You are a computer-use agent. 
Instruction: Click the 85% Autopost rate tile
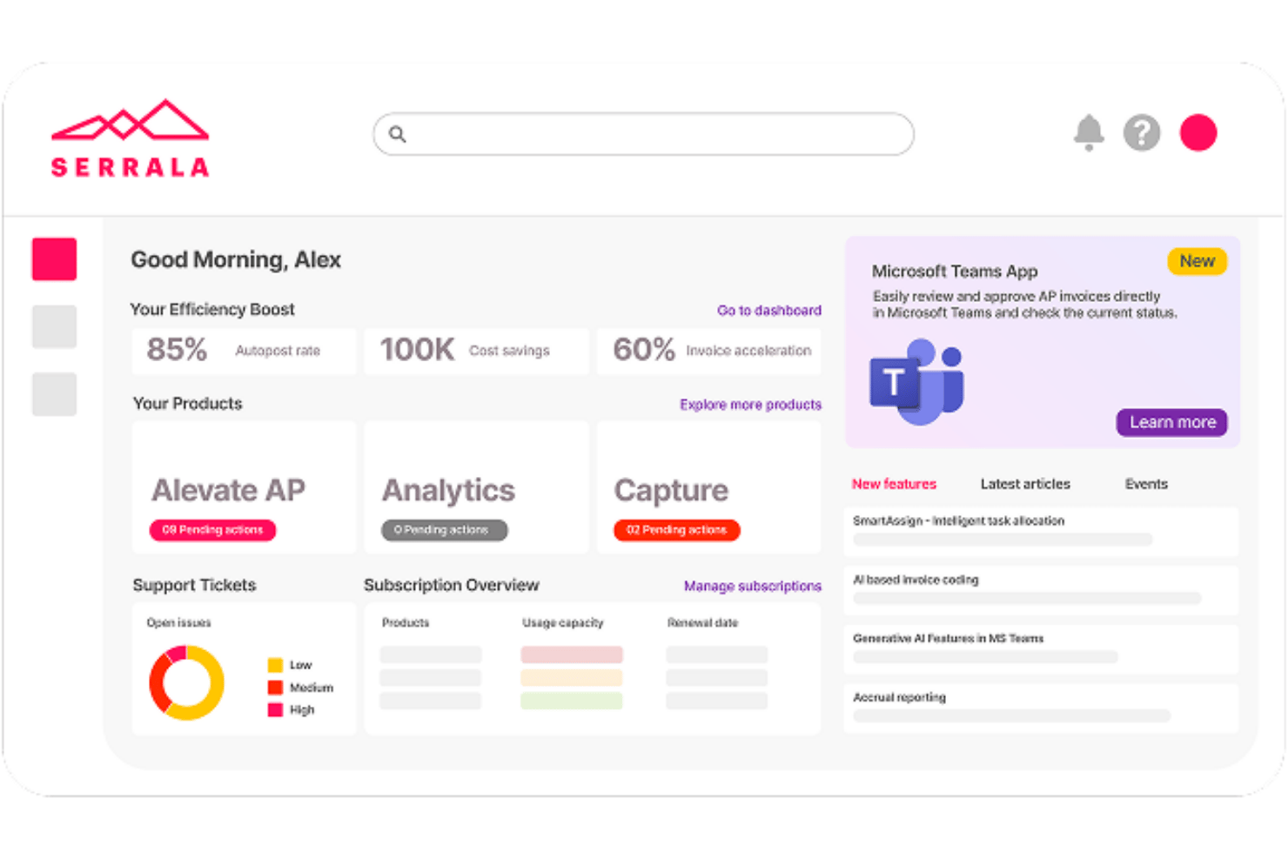coord(244,351)
